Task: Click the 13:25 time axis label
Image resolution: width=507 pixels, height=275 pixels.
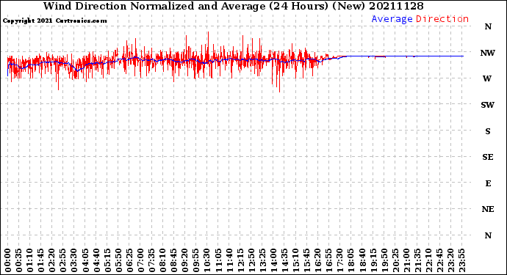Action: click(262, 261)
